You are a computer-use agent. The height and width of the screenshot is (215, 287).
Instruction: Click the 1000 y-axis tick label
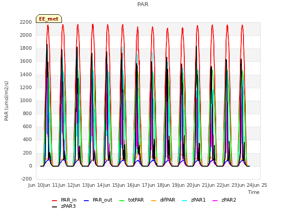click(x=26, y=100)
